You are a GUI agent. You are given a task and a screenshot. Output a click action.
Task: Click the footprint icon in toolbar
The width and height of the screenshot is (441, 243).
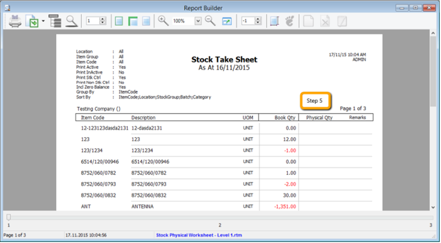pos(290,21)
